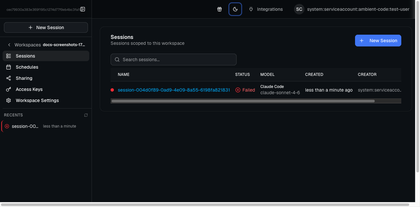Click the share icon beside Sharing
This screenshot has width=420, height=207.
(x=9, y=78)
